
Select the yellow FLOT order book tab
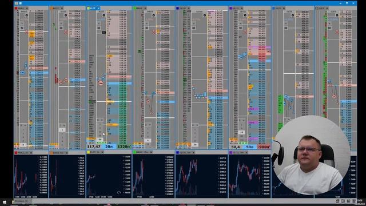coord(93,8)
